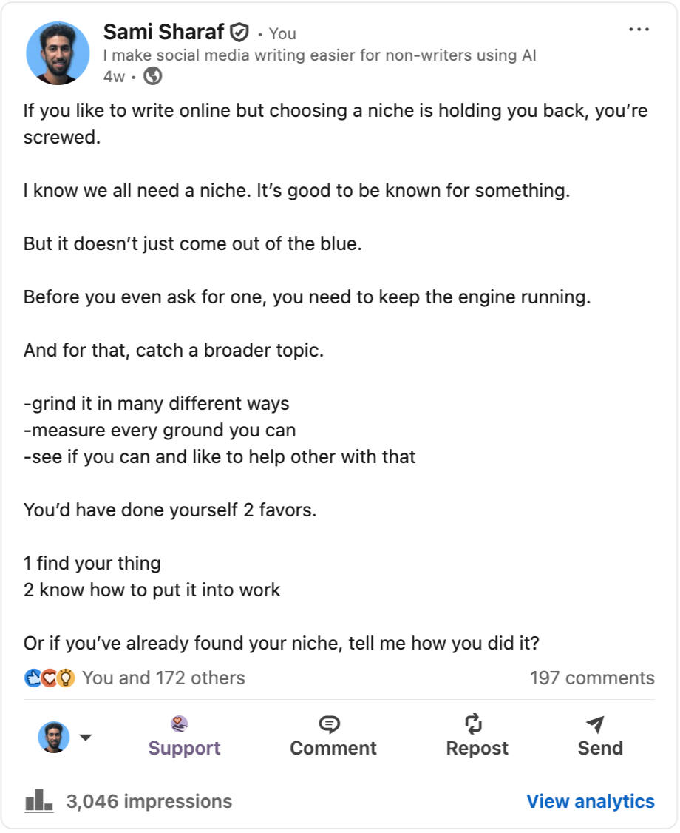Click your small avatar in the action bar
Viewport: 680px width, 833px height.
55,737
